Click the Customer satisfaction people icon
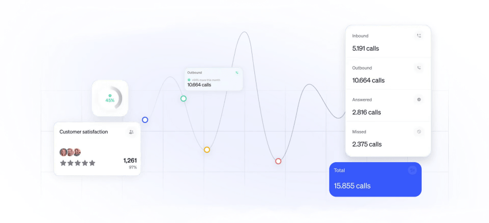 [x=131, y=132]
